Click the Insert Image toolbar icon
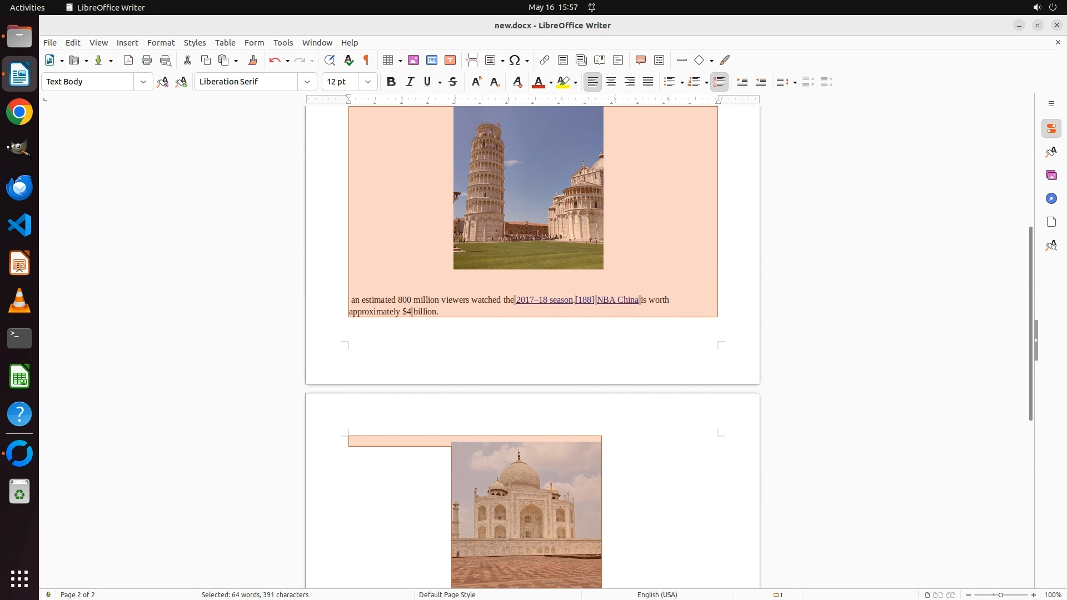This screenshot has height=600, width=1067. [413, 60]
